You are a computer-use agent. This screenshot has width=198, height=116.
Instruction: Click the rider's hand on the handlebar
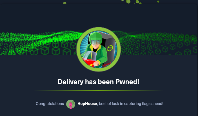click(96, 64)
